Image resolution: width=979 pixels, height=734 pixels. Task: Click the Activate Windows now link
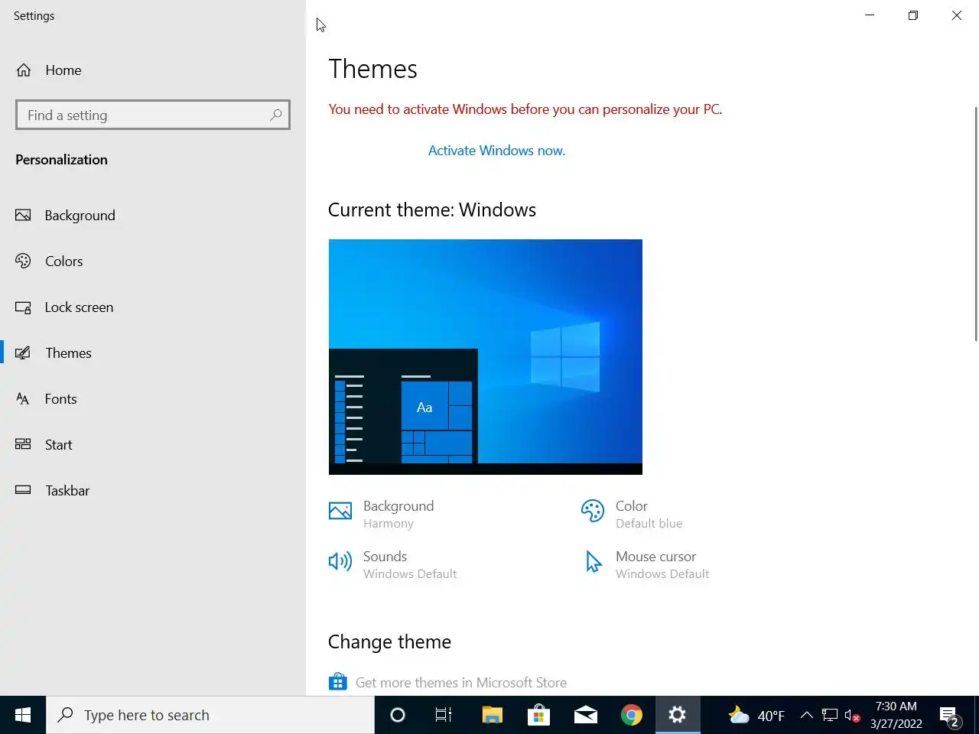tap(496, 151)
